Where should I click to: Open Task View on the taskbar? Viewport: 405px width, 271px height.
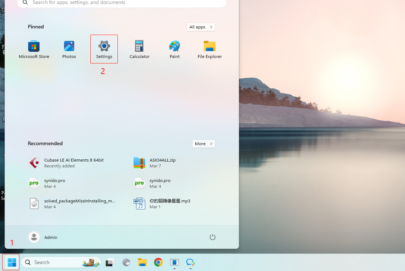click(110, 262)
